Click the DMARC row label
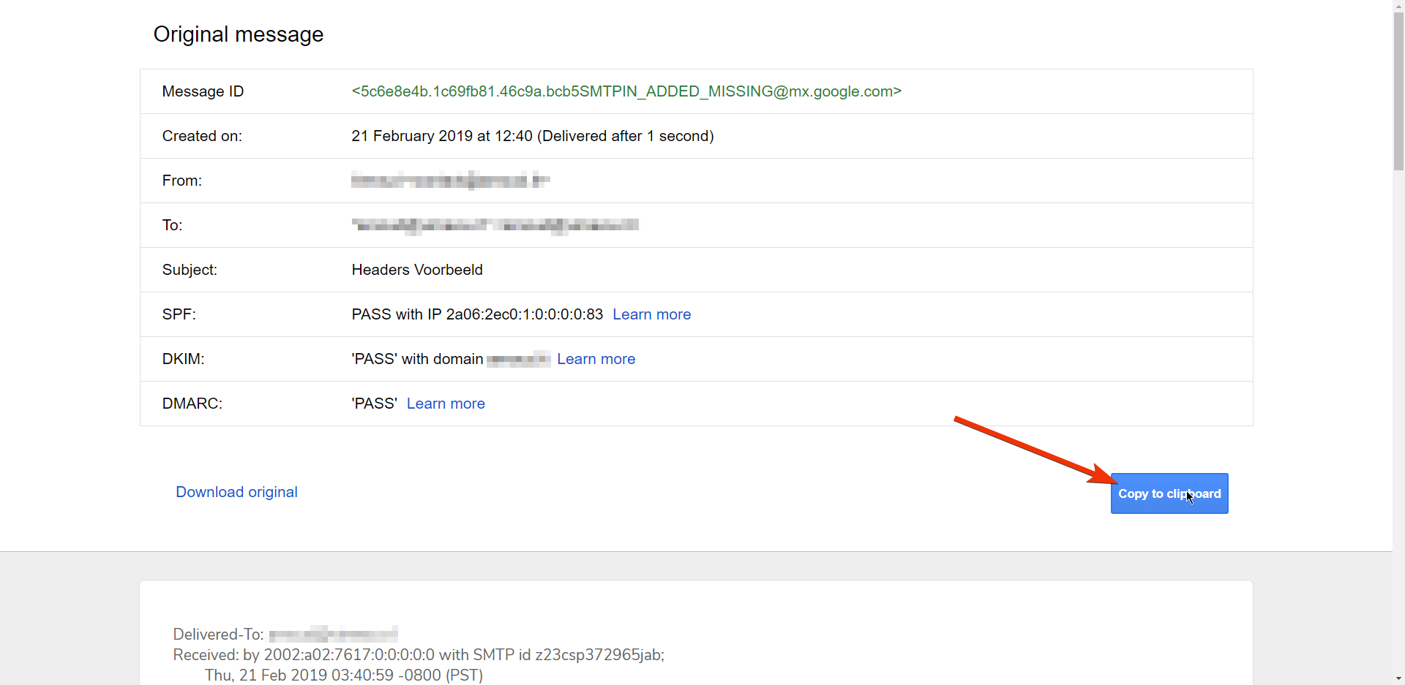Screen dimensions: 1405x685 [x=192, y=404]
